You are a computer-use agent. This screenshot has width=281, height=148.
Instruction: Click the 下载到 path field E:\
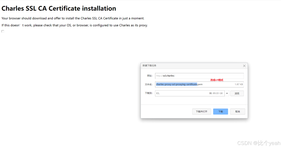pyautogui.click(x=190, y=93)
